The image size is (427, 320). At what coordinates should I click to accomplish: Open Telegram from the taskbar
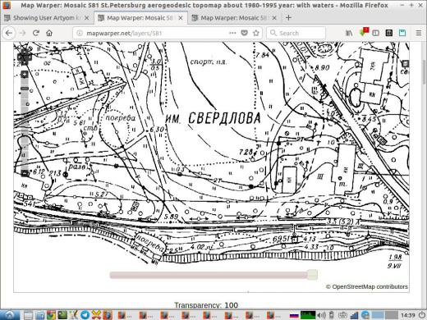pyautogui.click(x=85, y=315)
